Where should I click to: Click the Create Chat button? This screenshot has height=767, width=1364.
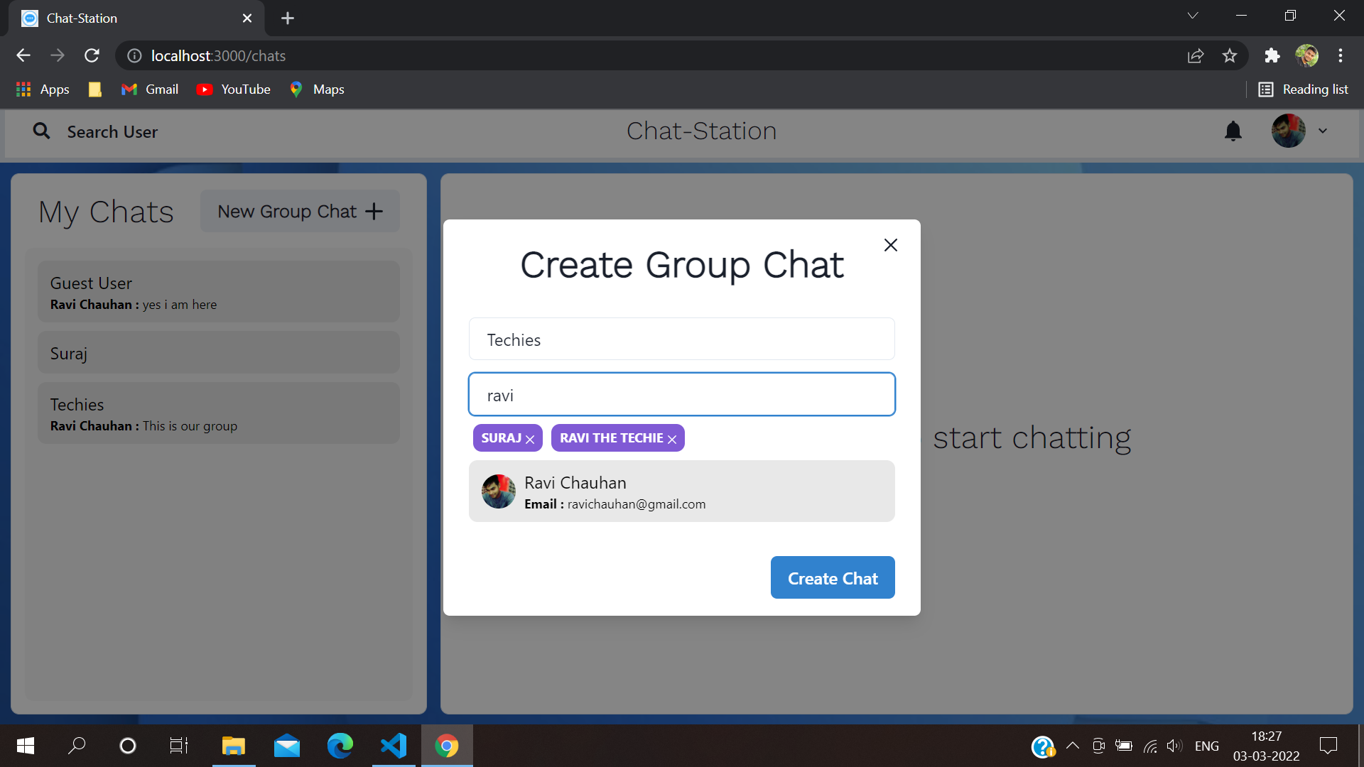pyautogui.click(x=832, y=577)
